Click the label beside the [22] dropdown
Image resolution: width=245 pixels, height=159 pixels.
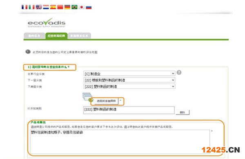tap(35, 80)
